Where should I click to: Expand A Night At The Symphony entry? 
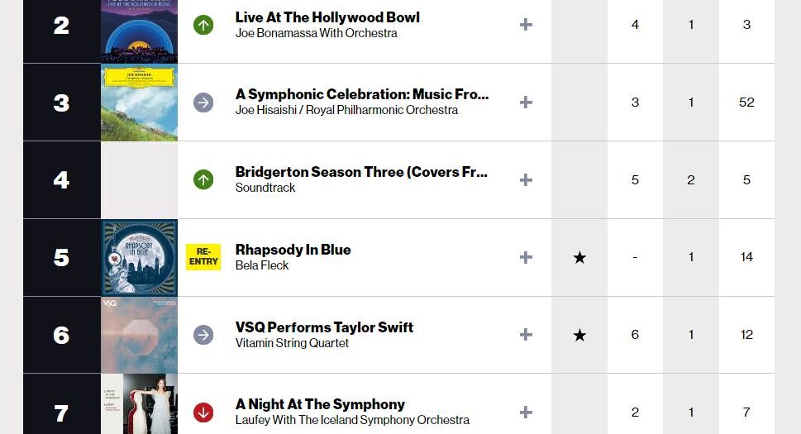(526, 412)
